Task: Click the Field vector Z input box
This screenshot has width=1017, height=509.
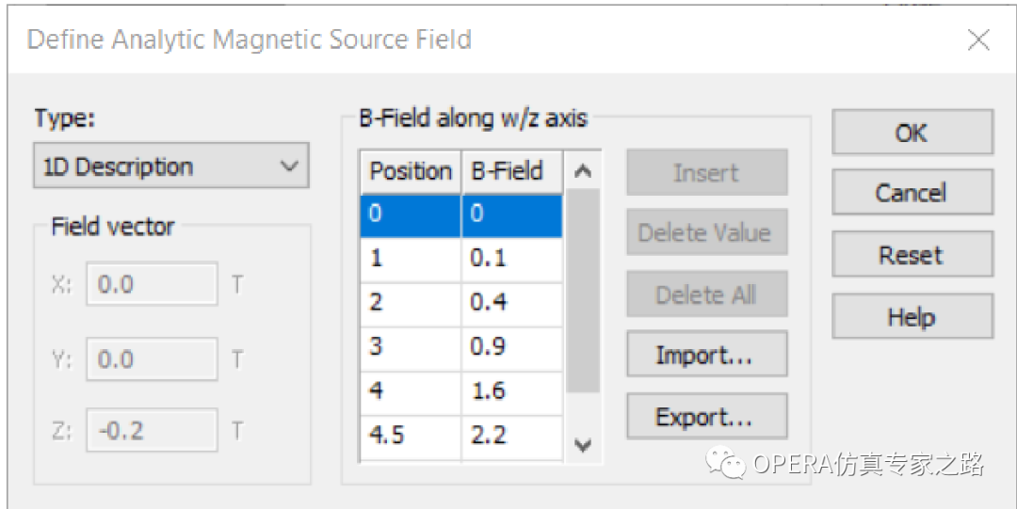Action: click(x=153, y=430)
